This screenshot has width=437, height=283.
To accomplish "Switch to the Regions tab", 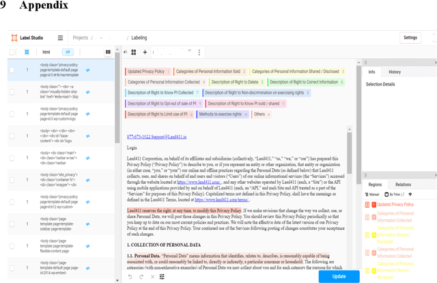I will (375, 185).
